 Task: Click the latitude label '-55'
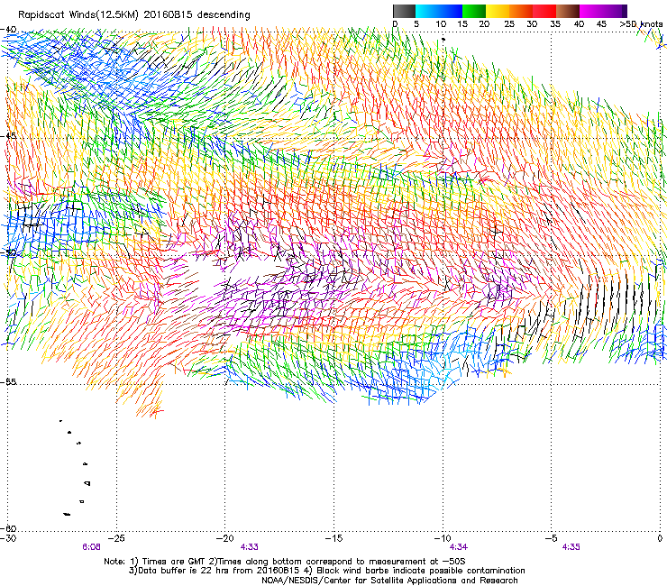point(9,382)
